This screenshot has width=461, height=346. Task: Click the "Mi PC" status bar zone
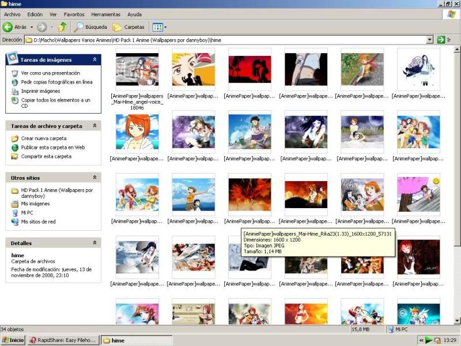click(x=401, y=329)
